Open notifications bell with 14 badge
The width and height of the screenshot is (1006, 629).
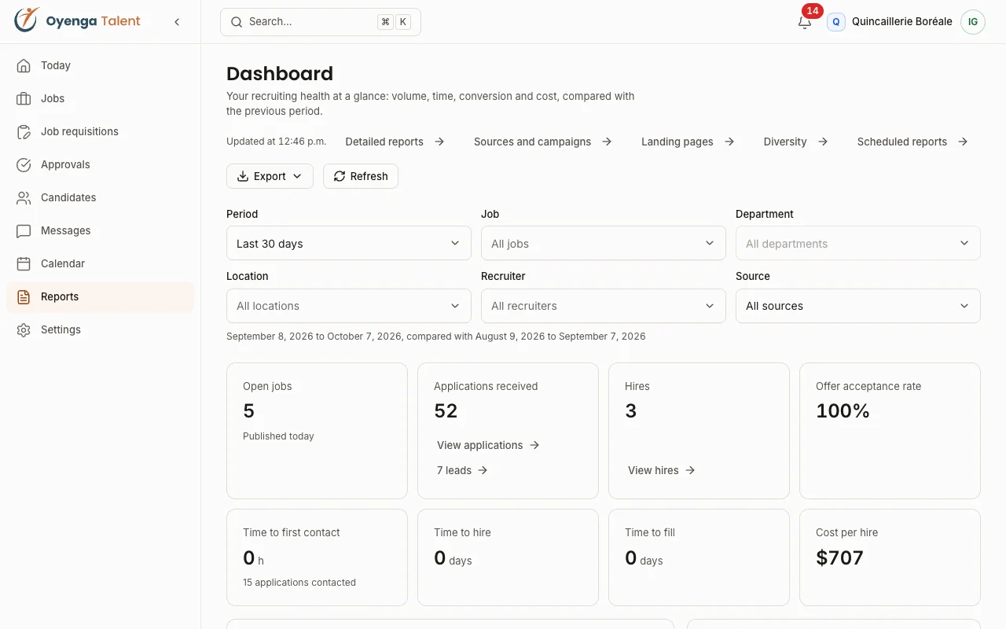(805, 22)
